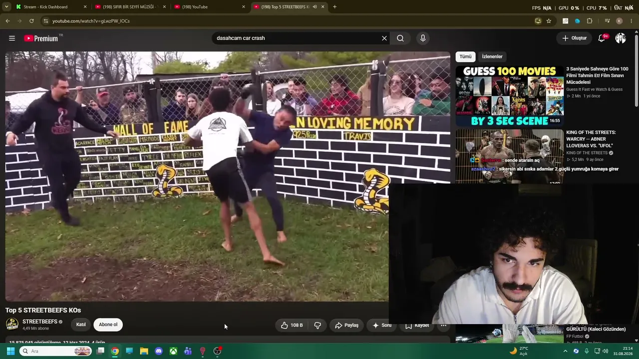Like the video with 108 B likes
639x359 pixels.
(x=291, y=325)
